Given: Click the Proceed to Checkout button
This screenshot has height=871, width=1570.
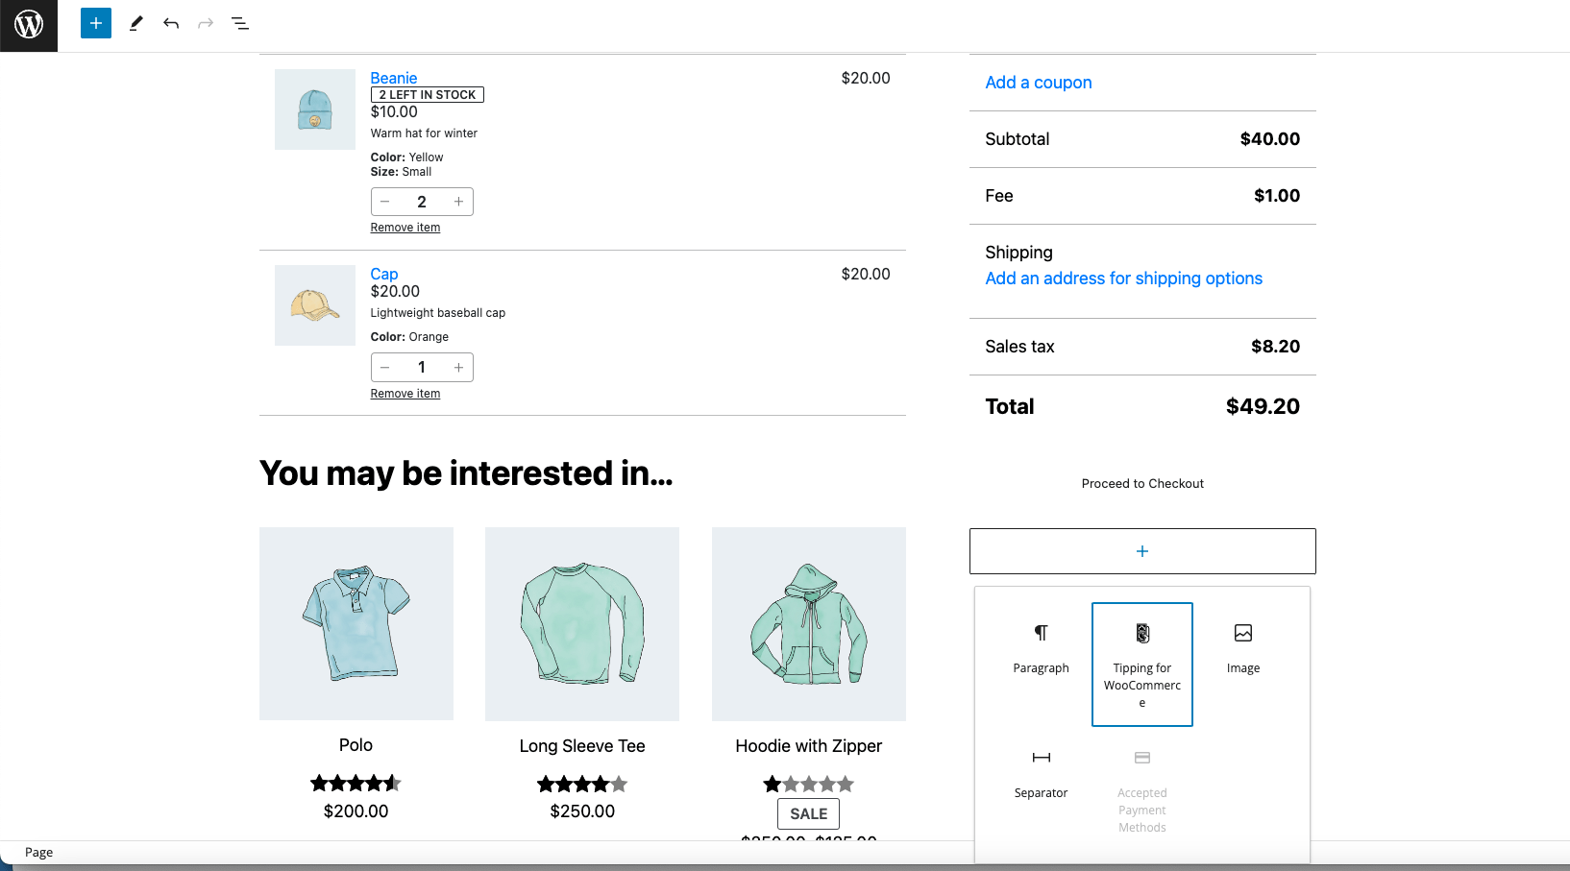Looking at the screenshot, I should 1141,483.
